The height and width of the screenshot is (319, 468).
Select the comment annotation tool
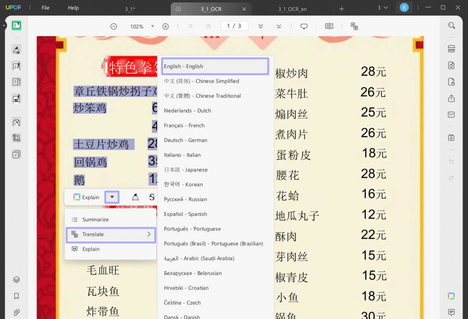click(x=16, y=66)
